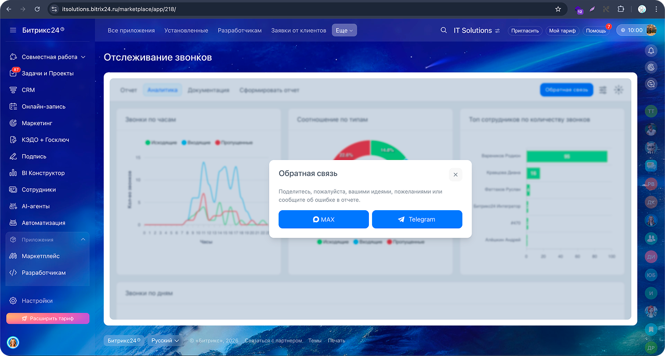Click the Расширить тариф button
This screenshot has width=665, height=356.
click(x=48, y=319)
